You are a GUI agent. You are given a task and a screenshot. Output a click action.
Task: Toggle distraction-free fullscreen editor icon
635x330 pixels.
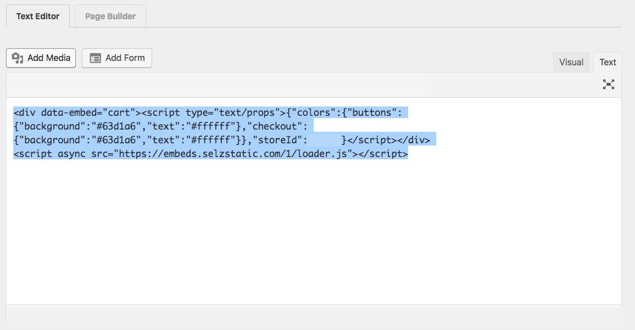point(608,84)
